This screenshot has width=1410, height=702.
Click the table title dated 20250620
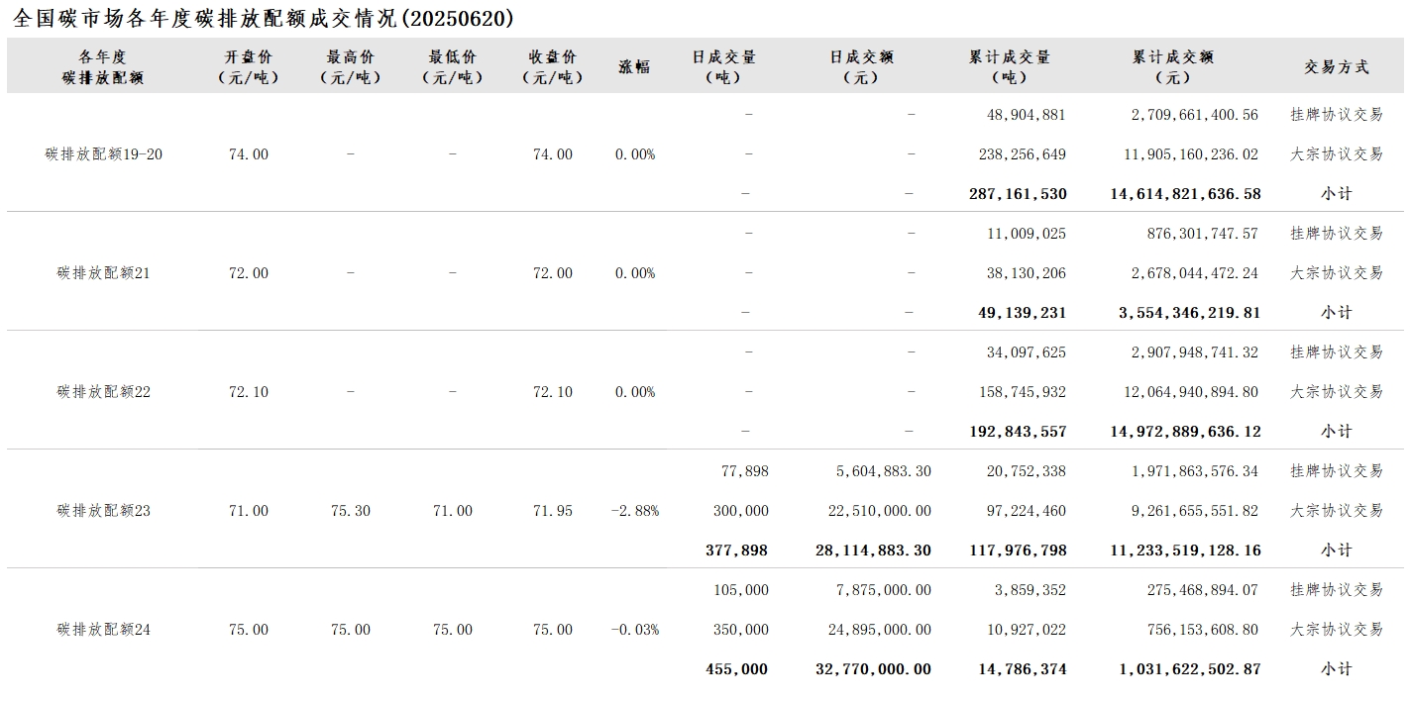click(x=264, y=18)
